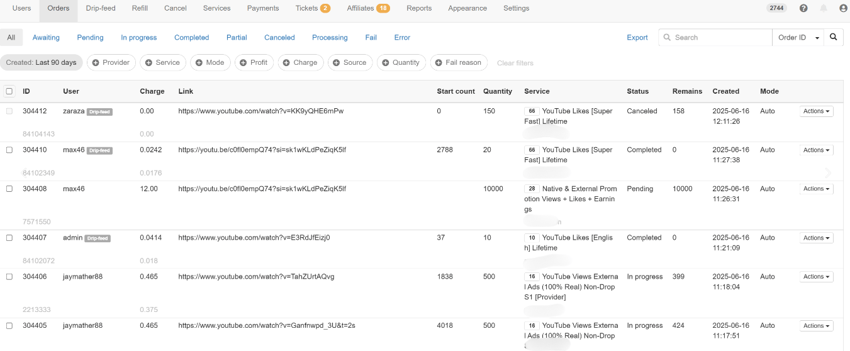This screenshot has height=351, width=850.
Task: Click the Created Last 90 days filter
Action: (42, 62)
